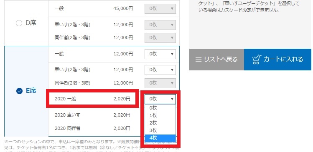
Task: Click the 2,020円 price of 2020 車いす
Action: pos(122,115)
